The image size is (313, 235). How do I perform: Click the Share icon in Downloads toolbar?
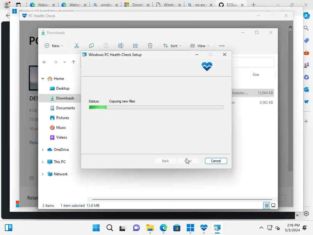(135, 46)
